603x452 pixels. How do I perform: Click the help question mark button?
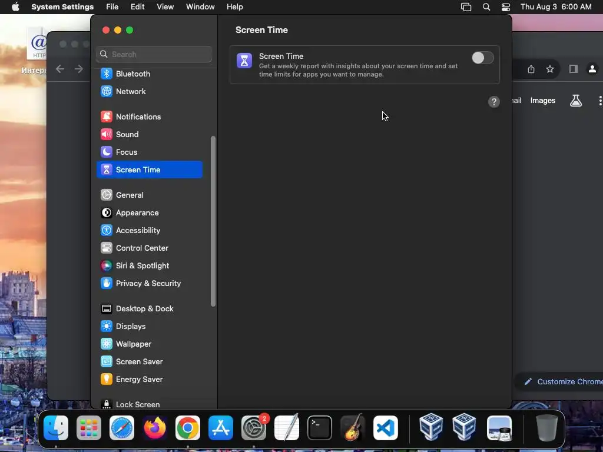tap(494, 102)
